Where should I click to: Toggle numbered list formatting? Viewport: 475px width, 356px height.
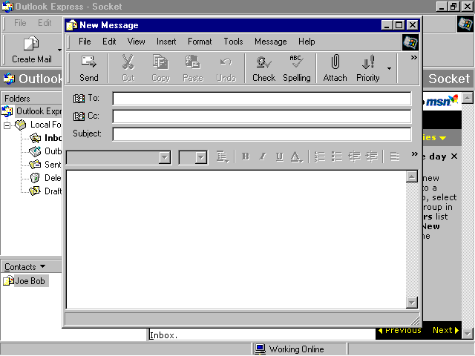[x=320, y=156]
